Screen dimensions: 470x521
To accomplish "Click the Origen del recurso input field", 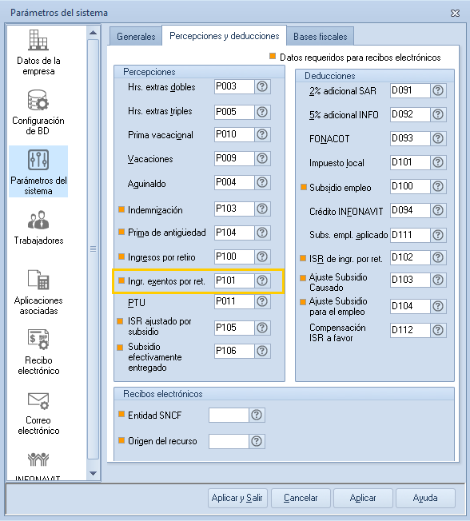I will pos(229,441).
